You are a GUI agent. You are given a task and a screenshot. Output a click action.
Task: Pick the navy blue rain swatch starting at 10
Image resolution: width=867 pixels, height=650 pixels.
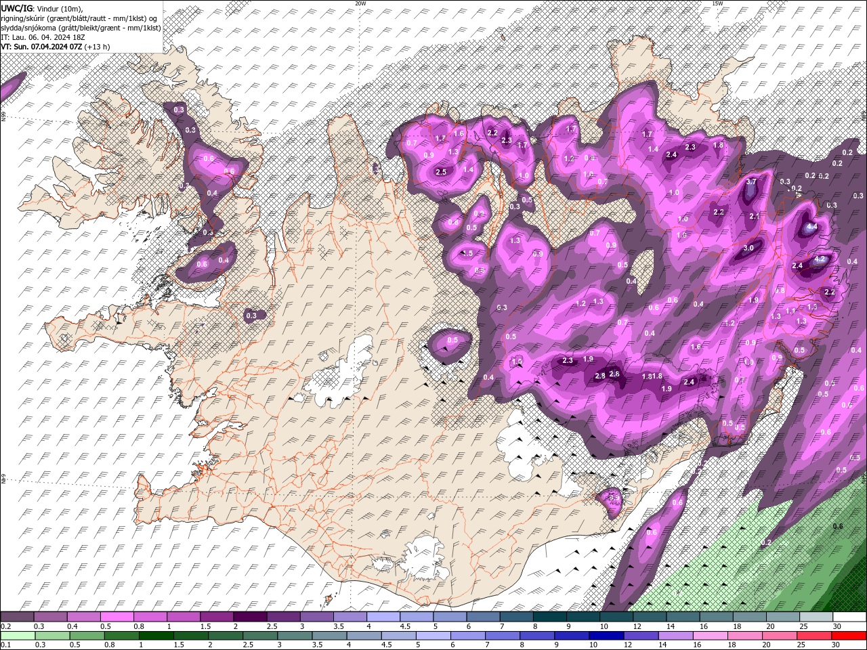point(606,636)
